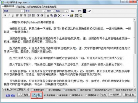Click the insert image icon
138x103 pixels.
(72, 11)
